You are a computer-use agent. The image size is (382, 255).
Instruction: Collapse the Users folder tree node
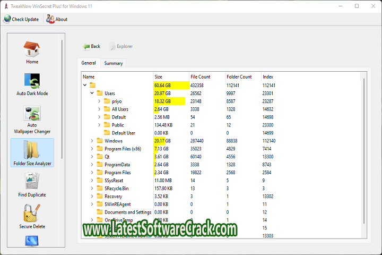[92, 93]
